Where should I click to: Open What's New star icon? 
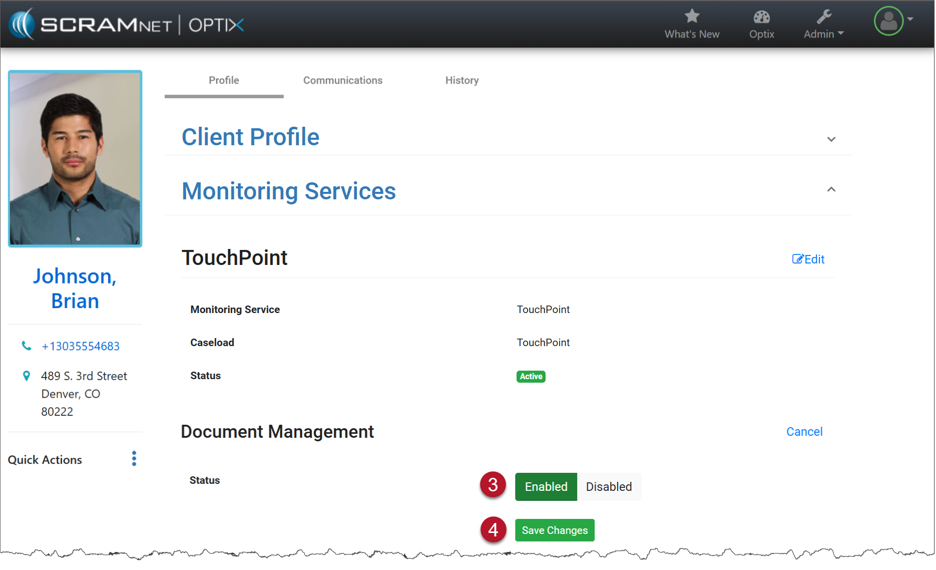692,17
